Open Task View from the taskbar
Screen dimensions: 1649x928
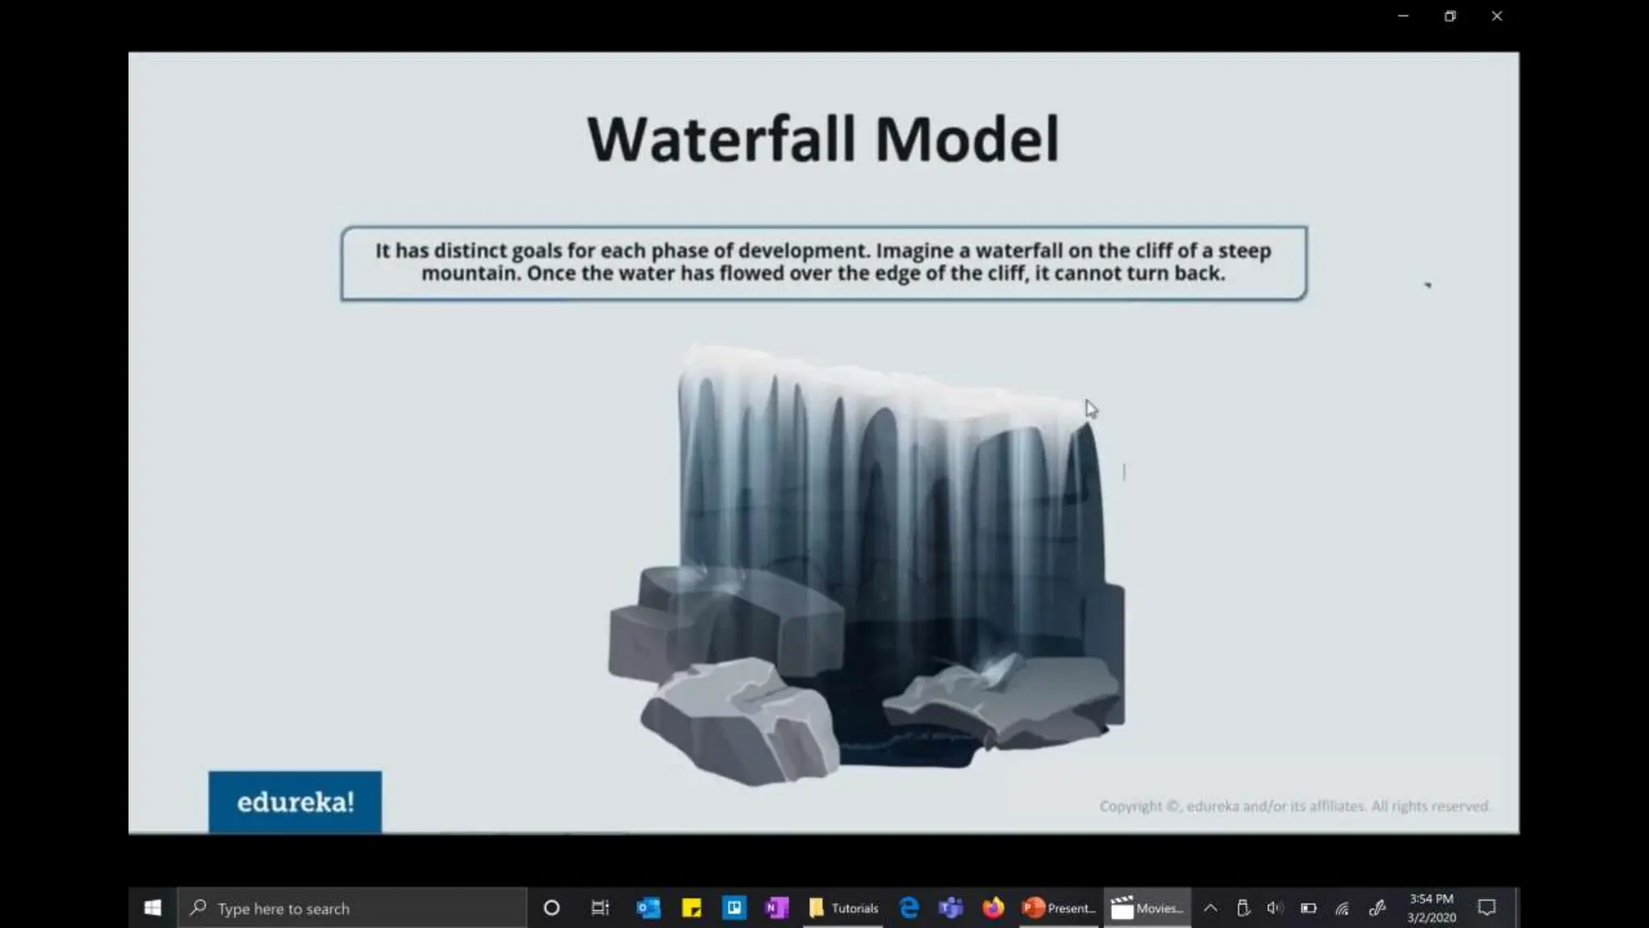pos(600,908)
